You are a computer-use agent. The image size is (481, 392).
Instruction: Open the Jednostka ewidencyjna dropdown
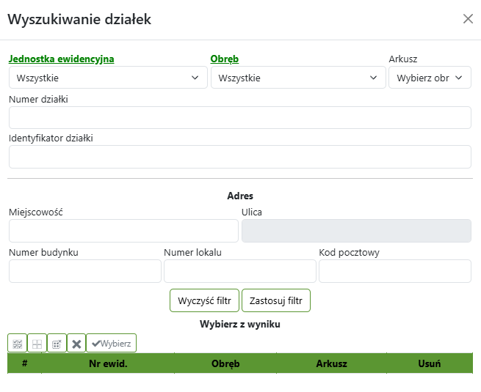(x=108, y=78)
